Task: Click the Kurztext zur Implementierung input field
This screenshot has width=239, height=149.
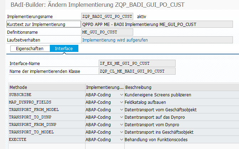Action: [x=160, y=24]
